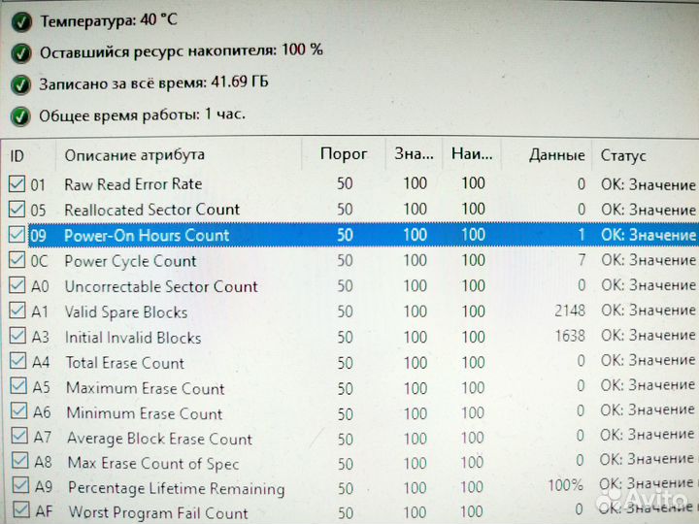699x524 pixels.
Task: Toggle the A9 Percentage Lifetime Remaining checkbox
Action: [x=18, y=487]
